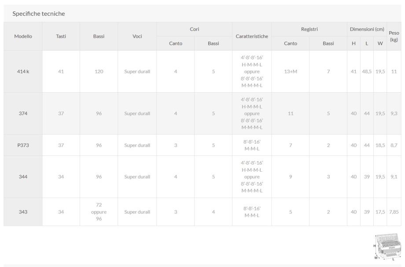The width and height of the screenshot is (405, 267).
Task: Select the Registri group header
Action: tap(309, 29)
